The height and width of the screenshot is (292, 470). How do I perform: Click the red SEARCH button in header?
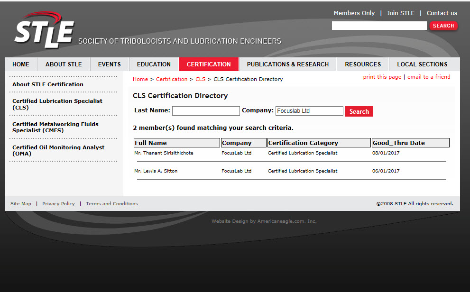coord(443,26)
